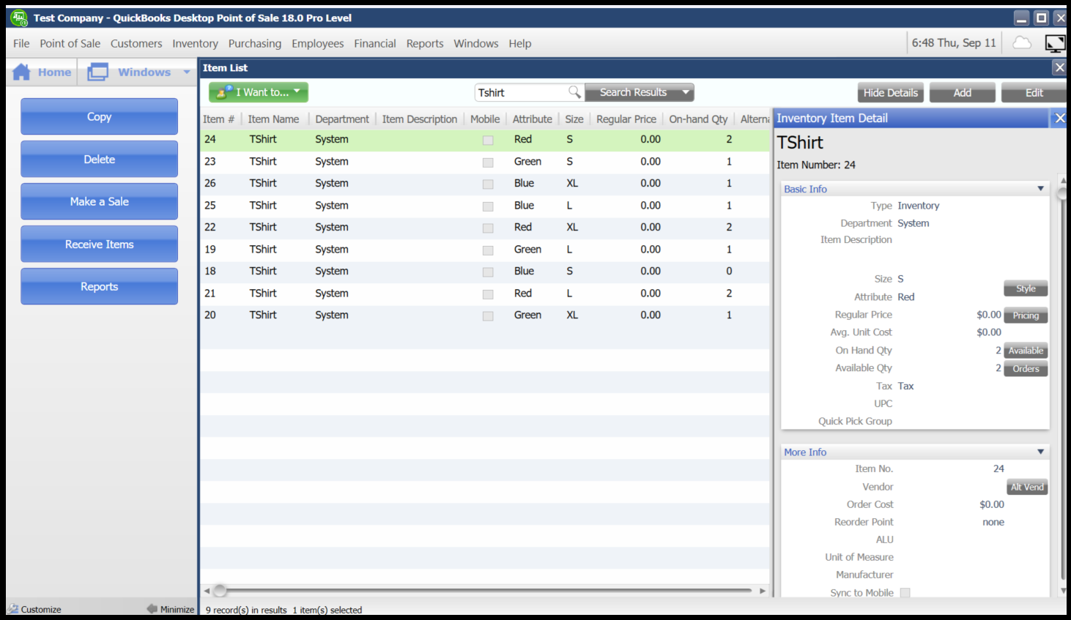Open the Purchasing menu
The width and height of the screenshot is (1071, 620).
(x=254, y=44)
